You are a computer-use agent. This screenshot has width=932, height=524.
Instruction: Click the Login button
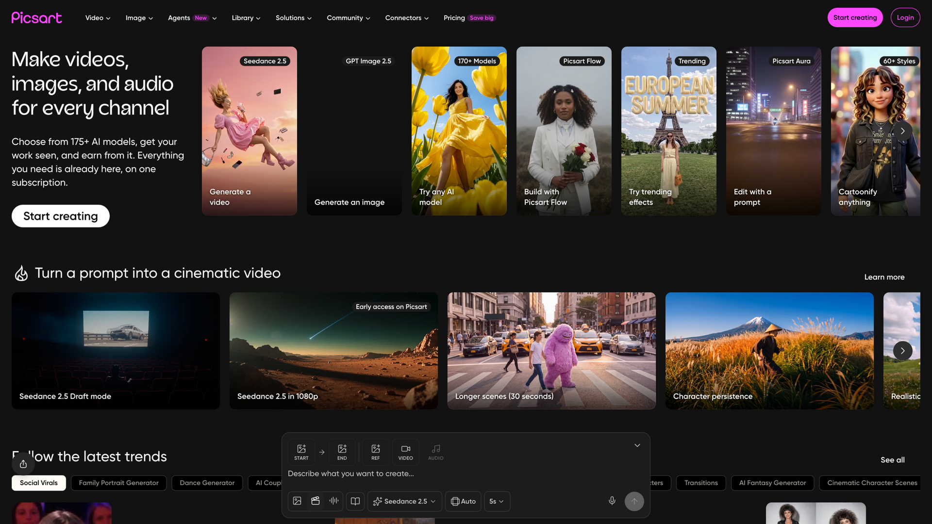905,17
